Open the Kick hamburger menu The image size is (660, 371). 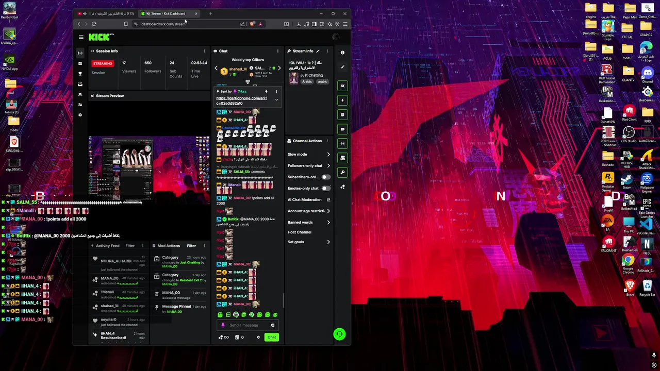coord(81,37)
